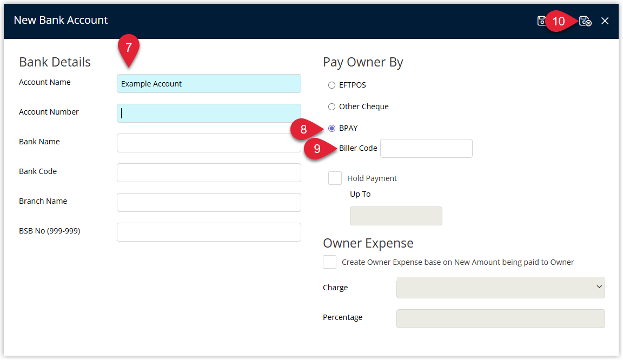Click the Bank Details heading text
Viewport: 623px width, 360px height.
[x=55, y=62]
